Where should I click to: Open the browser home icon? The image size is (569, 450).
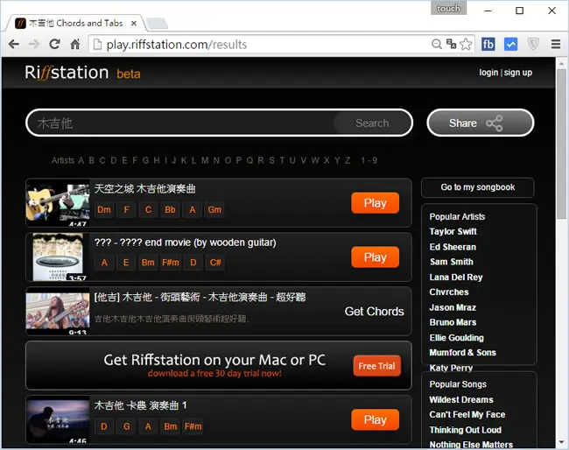tap(75, 45)
